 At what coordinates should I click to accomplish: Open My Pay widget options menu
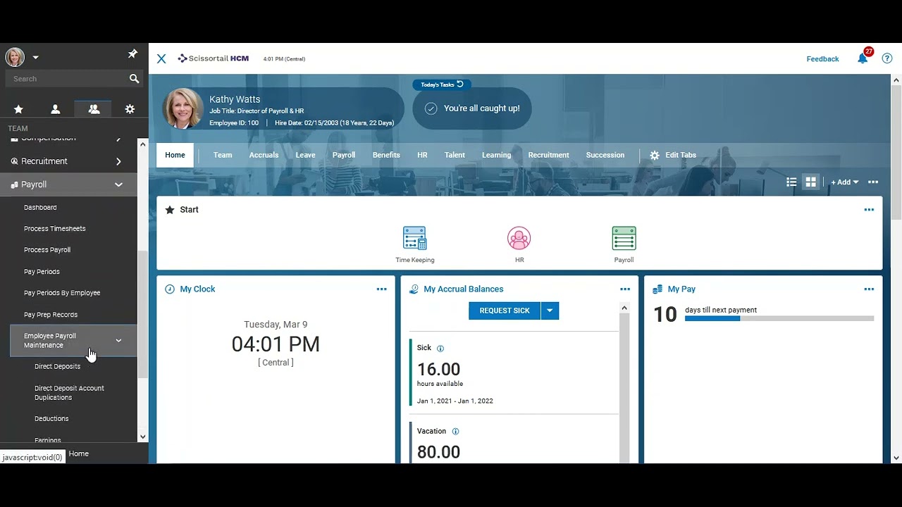pos(869,289)
